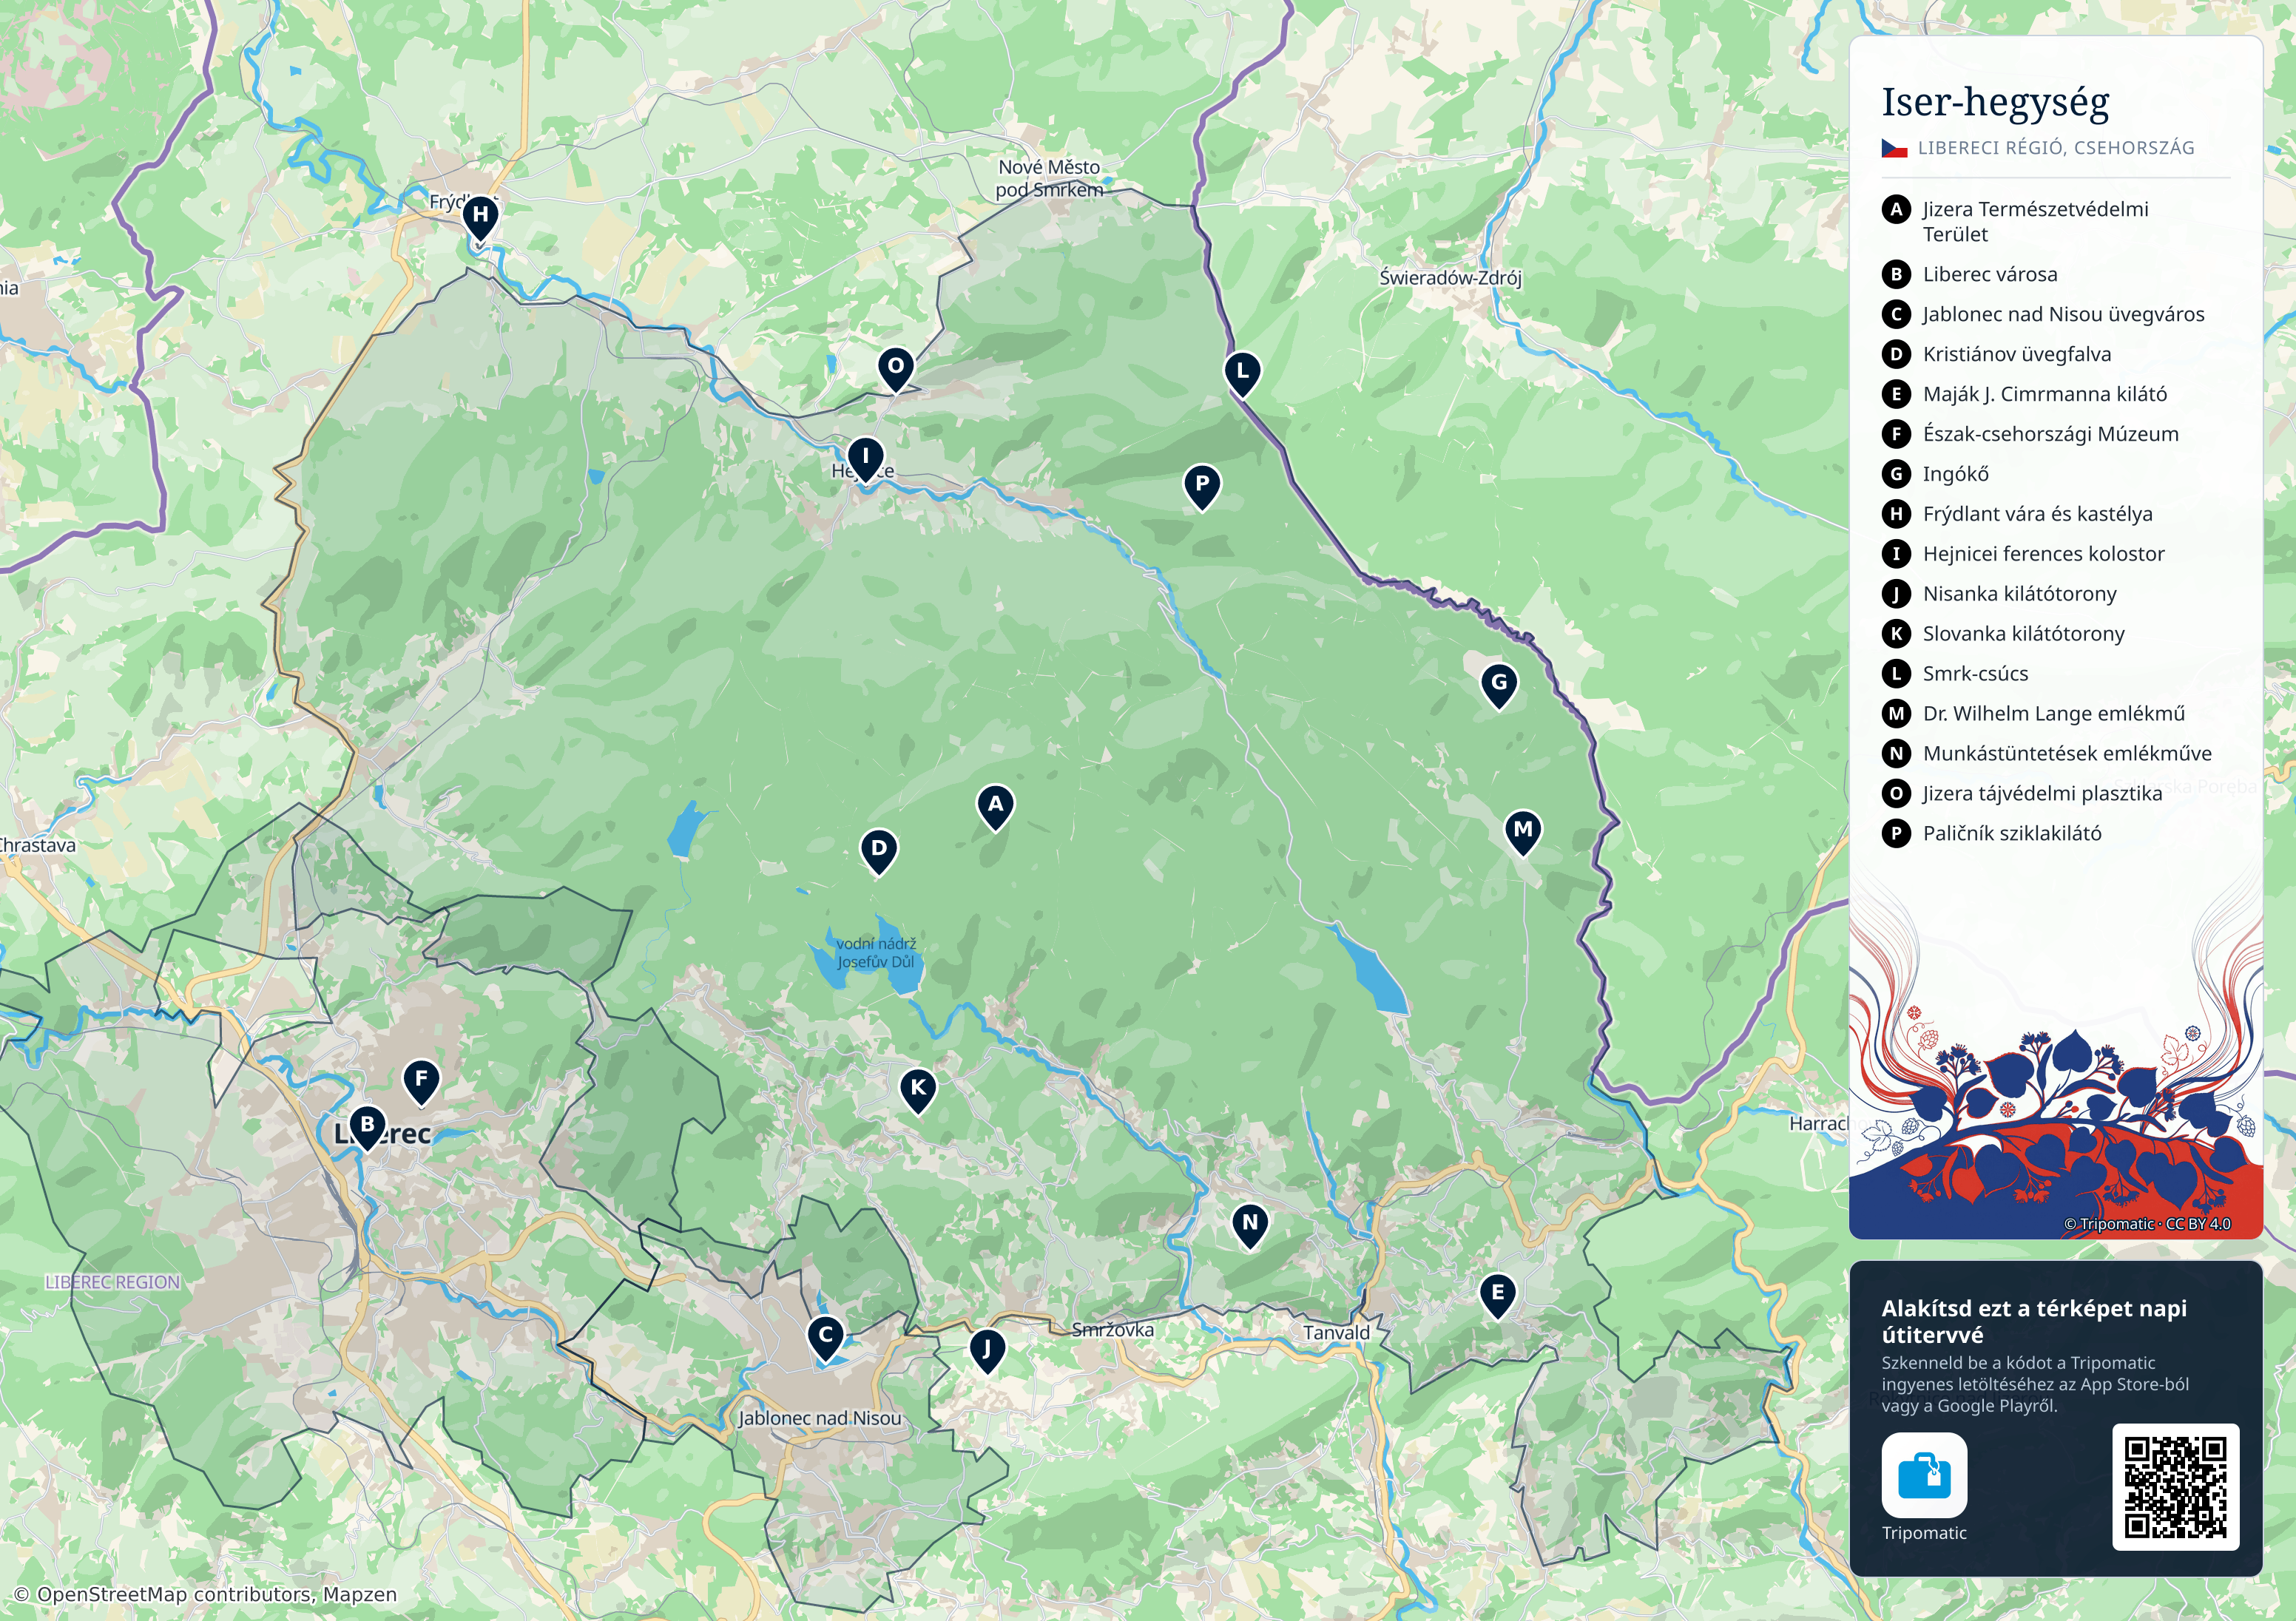Select map pin D for Kristiánov
This screenshot has width=2296, height=1621.
(878, 852)
